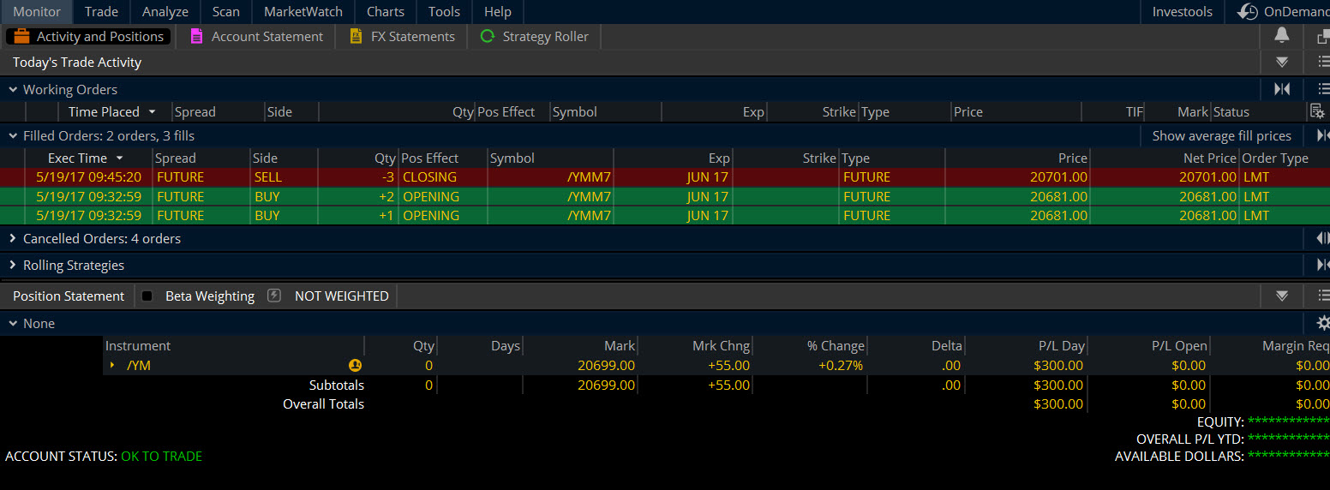The width and height of the screenshot is (1330, 490).
Task: Open the Scan tab
Action: coord(226,11)
